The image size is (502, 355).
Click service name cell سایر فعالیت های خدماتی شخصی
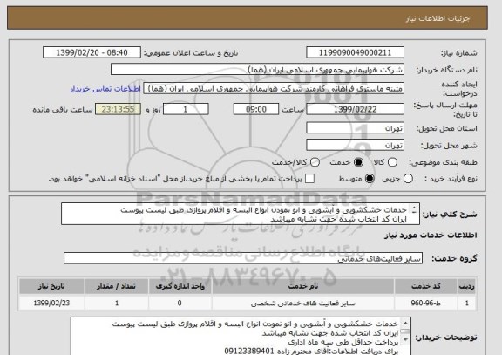click(303, 303)
